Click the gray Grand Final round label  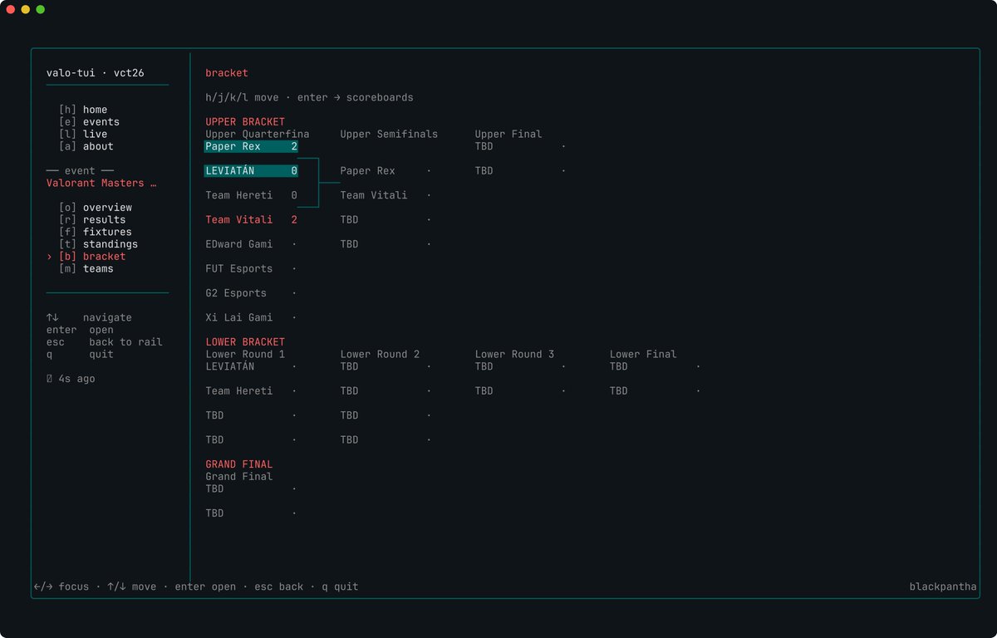pyautogui.click(x=239, y=477)
